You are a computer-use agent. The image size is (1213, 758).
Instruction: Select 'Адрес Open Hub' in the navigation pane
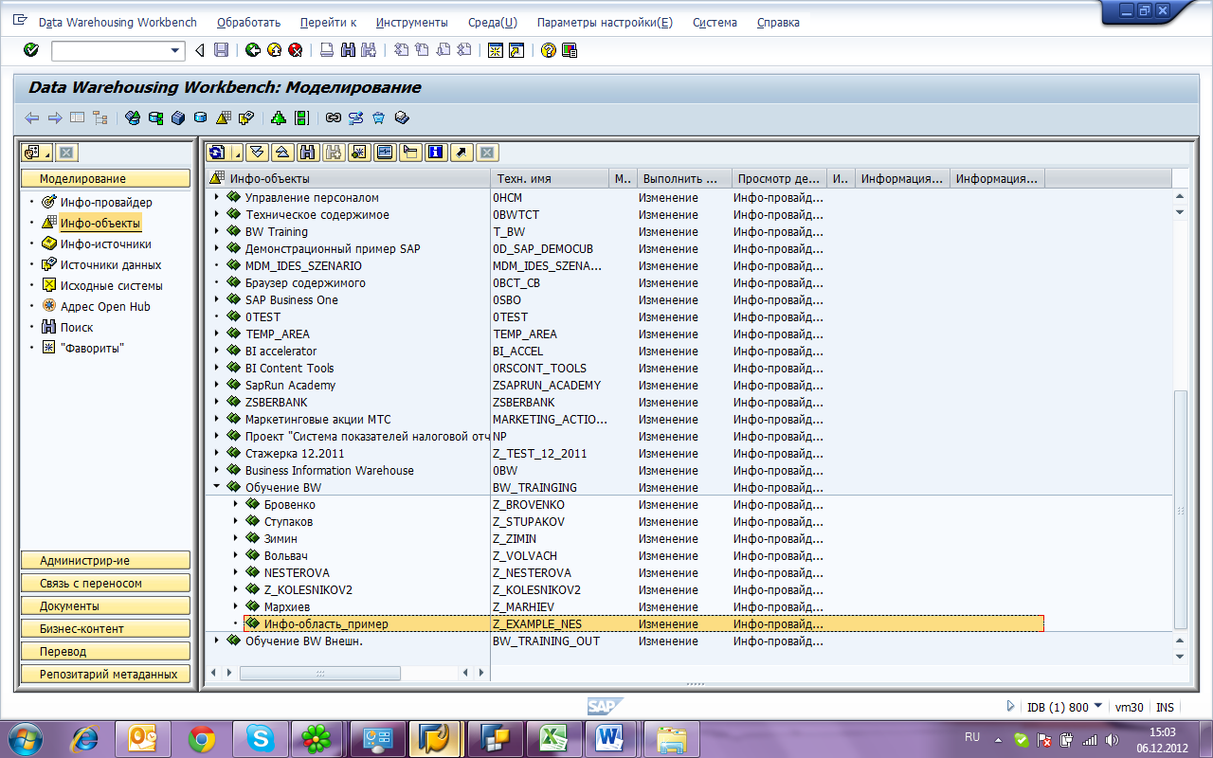click(x=105, y=306)
